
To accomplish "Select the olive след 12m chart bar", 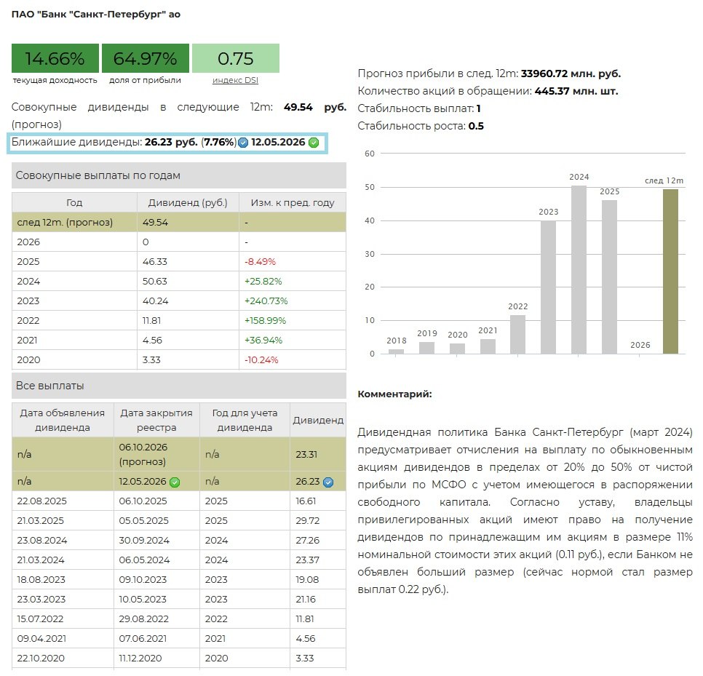I will tap(670, 271).
